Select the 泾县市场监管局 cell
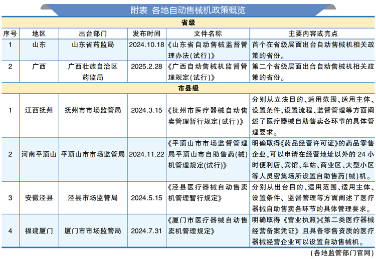Screen dimensions: 376x259 [x=93, y=198]
